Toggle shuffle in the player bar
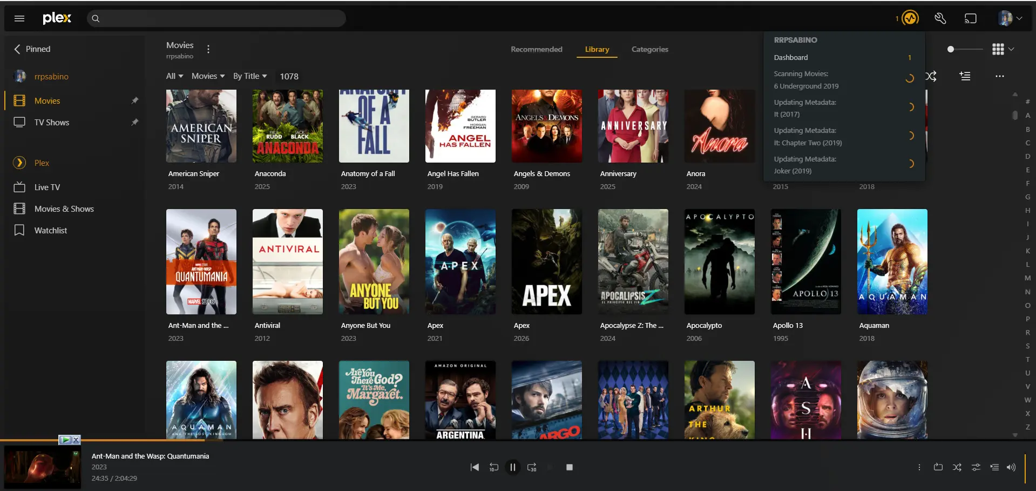 (957, 467)
